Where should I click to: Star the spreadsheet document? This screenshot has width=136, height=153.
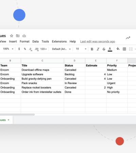(12, 36)
